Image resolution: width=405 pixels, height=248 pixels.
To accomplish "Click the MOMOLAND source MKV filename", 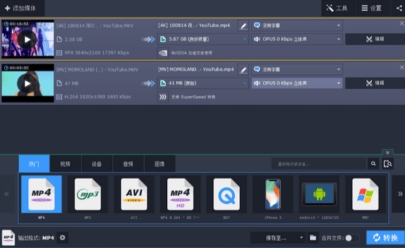I will pyautogui.click(x=97, y=69).
